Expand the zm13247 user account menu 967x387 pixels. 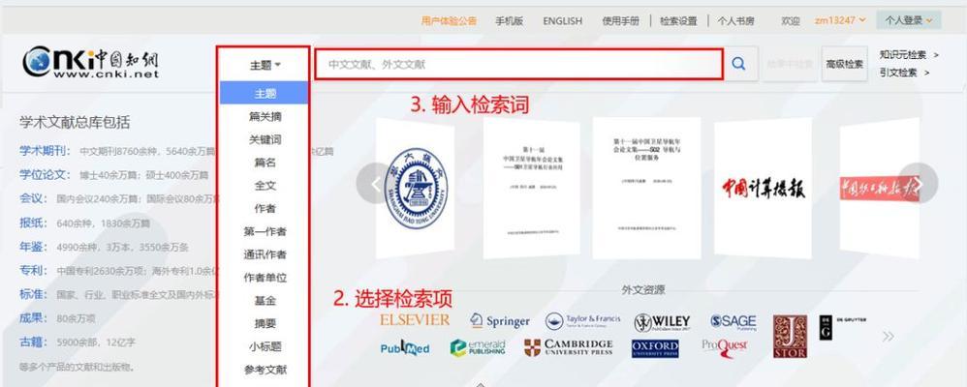click(840, 20)
